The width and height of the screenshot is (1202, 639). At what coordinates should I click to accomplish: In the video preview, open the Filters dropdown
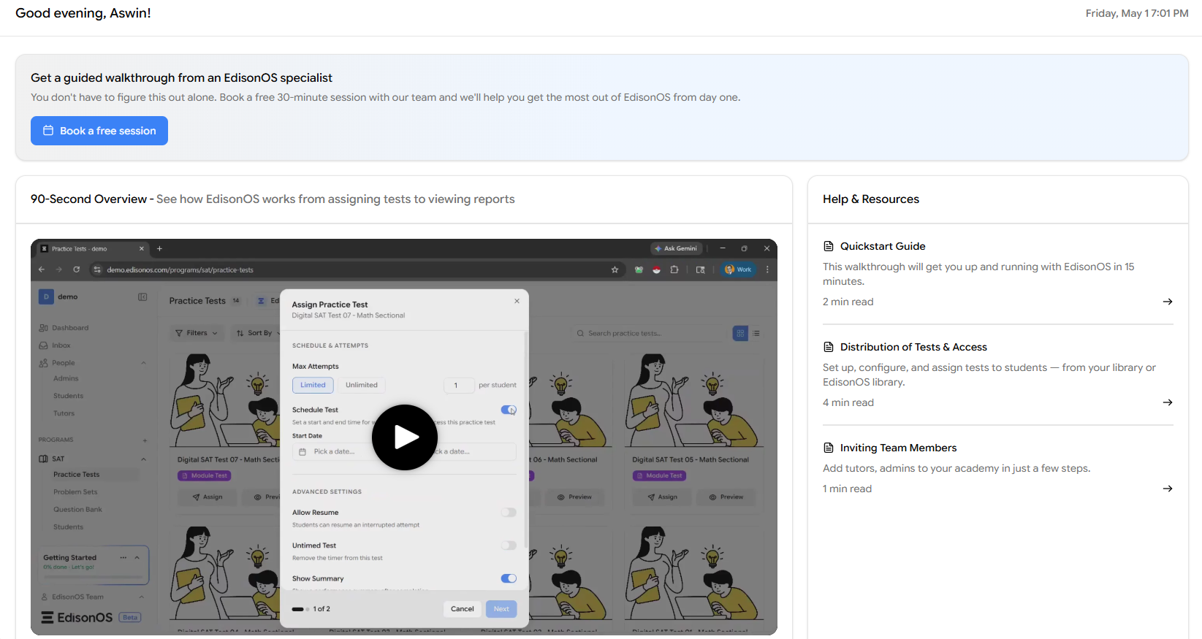[x=197, y=333]
